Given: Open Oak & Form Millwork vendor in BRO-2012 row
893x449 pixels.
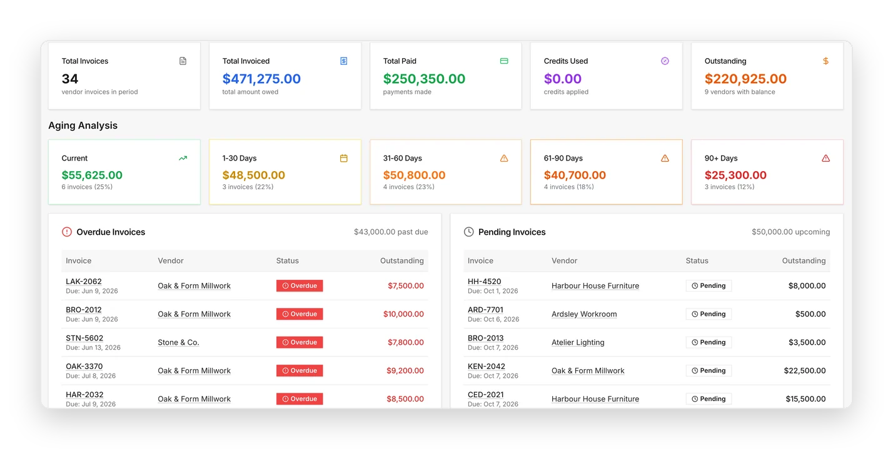Looking at the screenshot, I should pyautogui.click(x=194, y=314).
